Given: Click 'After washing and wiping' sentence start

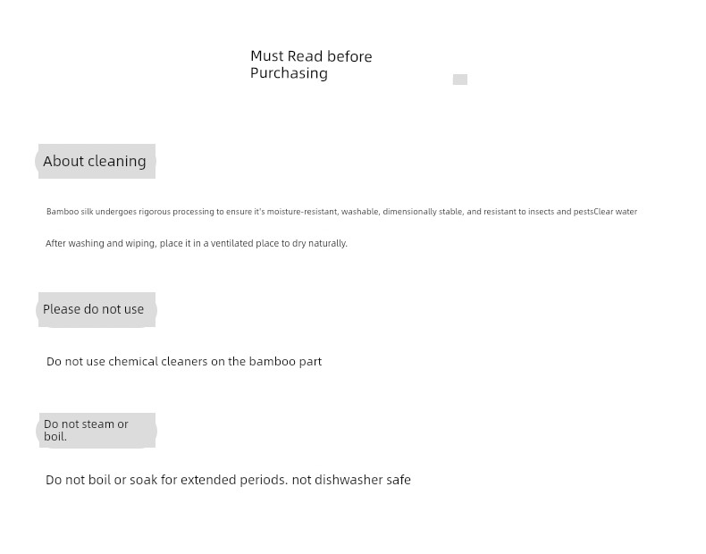Looking at the screenshot, I should pos(101,243).
